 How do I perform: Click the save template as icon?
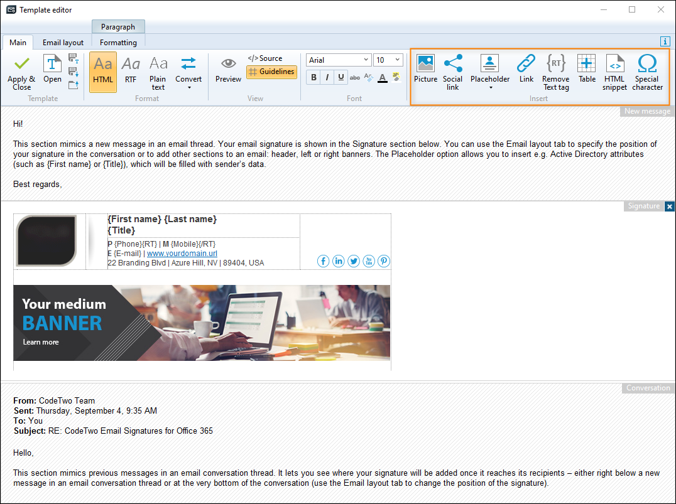click(74, 58)
